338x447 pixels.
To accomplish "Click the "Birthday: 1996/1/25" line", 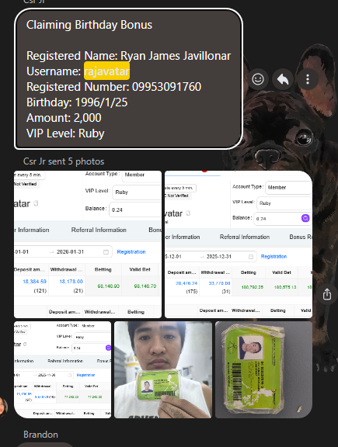I will [77, 102].
